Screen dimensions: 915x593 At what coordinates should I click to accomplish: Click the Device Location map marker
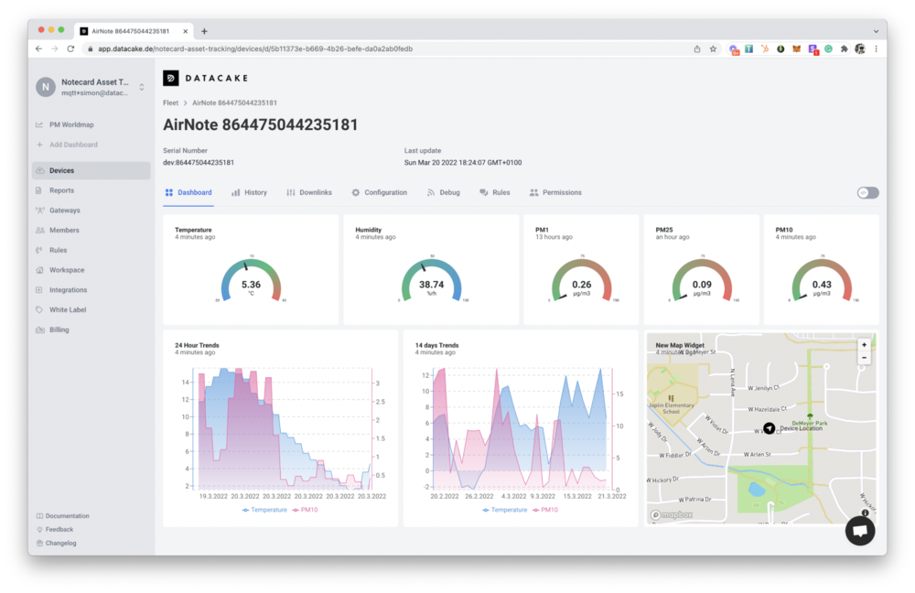[770, 428]
